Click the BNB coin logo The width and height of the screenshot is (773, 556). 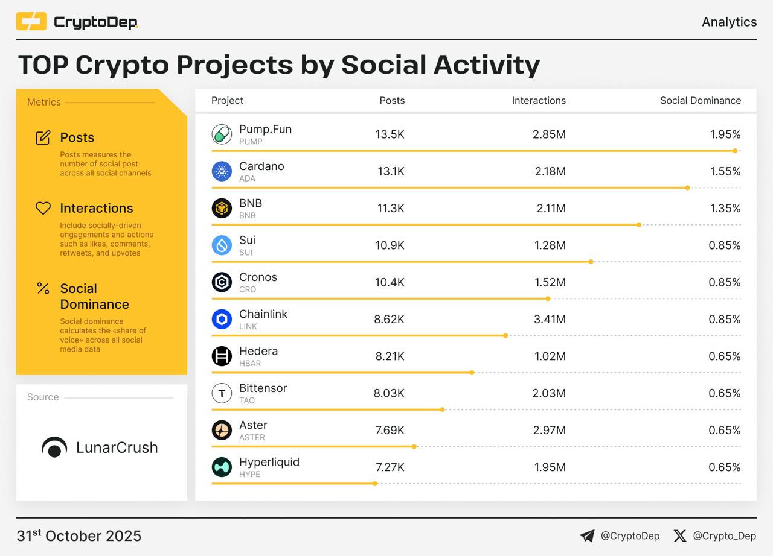pyautogui.click(x=222, y=208)
